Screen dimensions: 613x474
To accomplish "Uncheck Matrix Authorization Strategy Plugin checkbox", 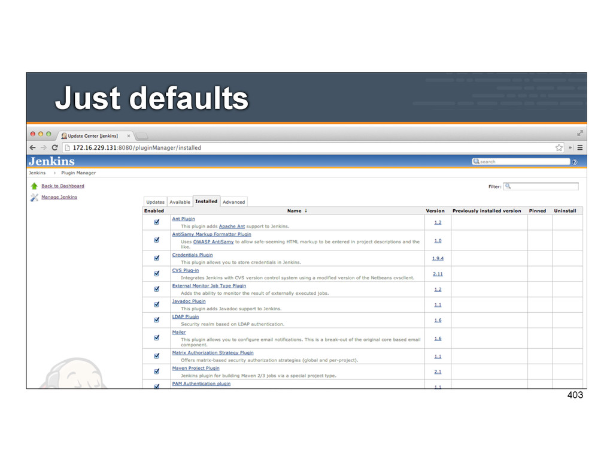I will pyautogui.click(x=157, y=356).
